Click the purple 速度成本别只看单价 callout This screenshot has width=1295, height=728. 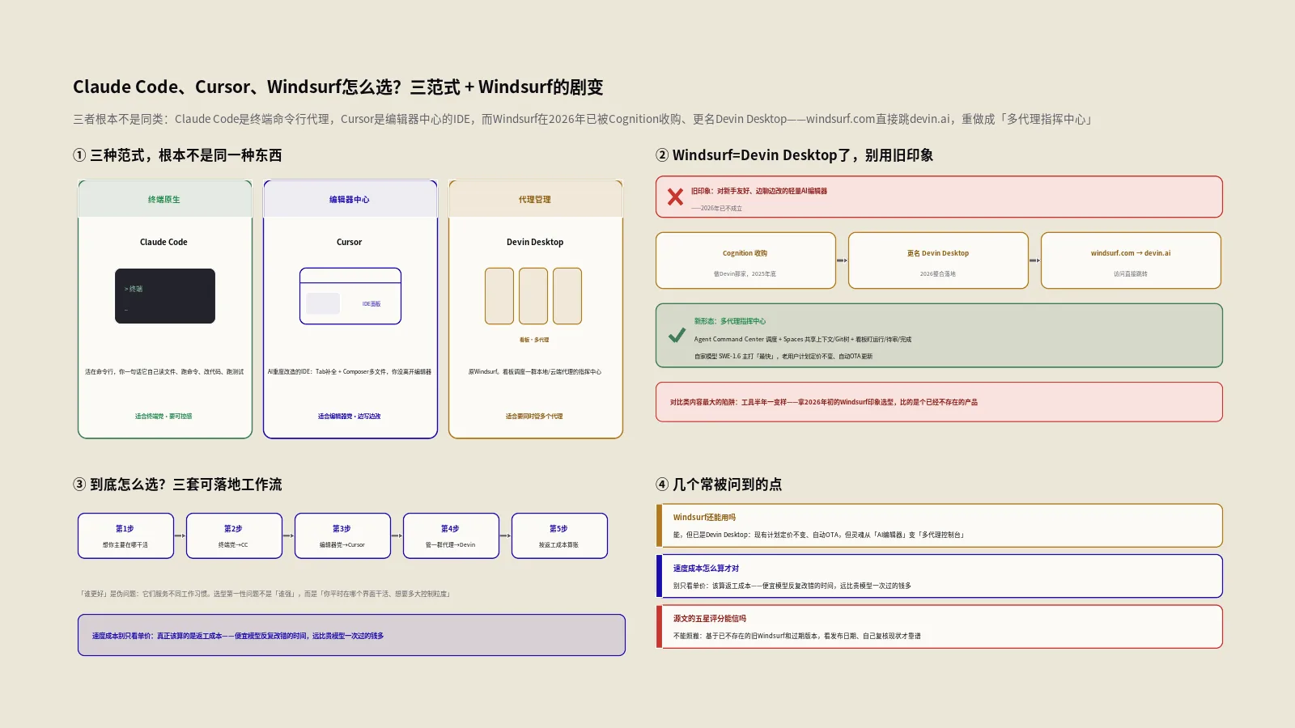click(351, 635)
